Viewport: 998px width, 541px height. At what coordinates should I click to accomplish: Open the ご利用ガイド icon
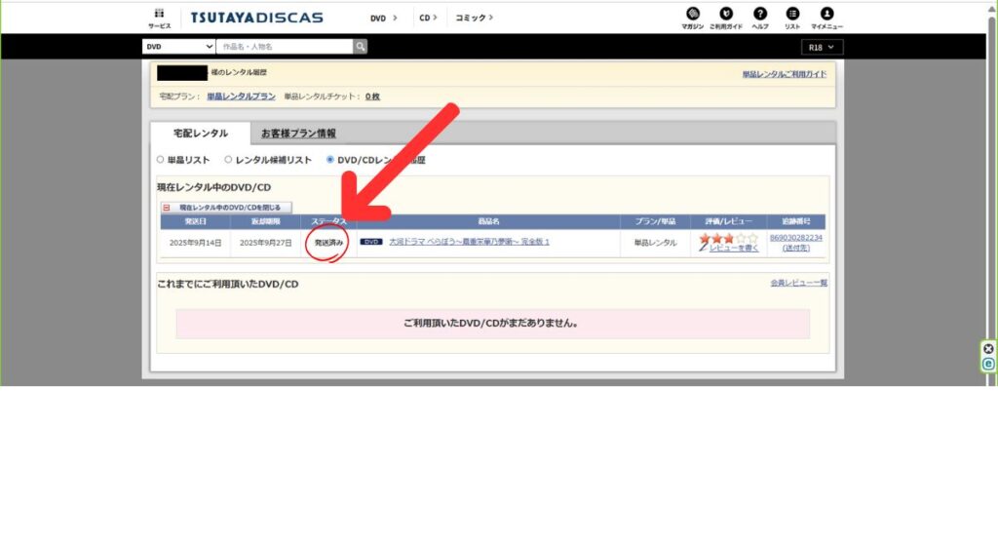coord(725,14)
